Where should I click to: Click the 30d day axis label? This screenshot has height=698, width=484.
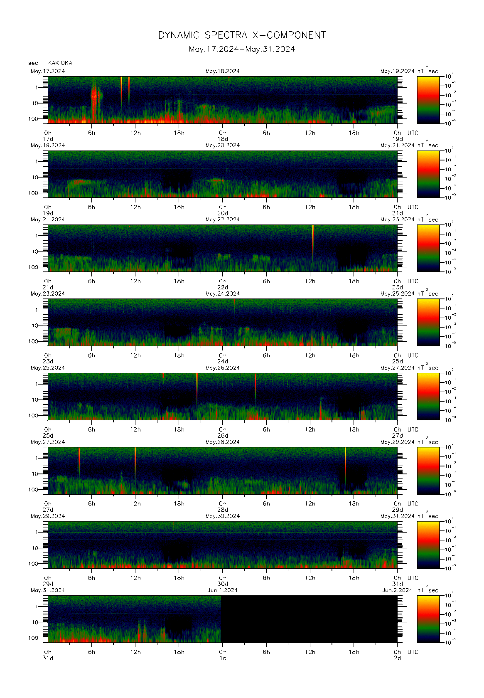(x=223, y=584)
